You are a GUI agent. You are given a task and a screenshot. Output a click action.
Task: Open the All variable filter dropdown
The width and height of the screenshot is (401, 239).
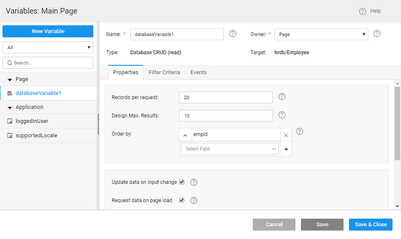48,47
